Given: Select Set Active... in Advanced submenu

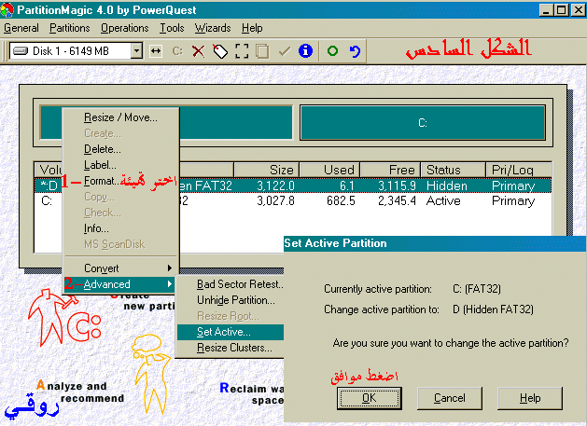Looking at the screenshot, I should tap(231, 332).
